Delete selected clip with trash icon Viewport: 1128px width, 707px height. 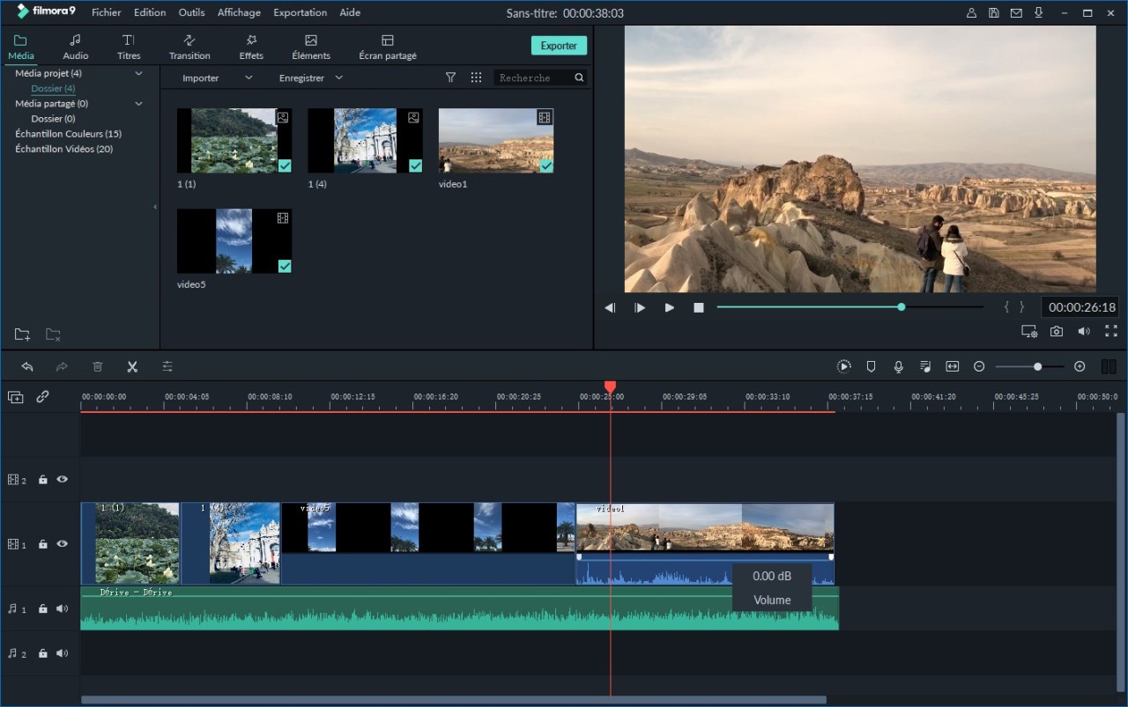98,366
